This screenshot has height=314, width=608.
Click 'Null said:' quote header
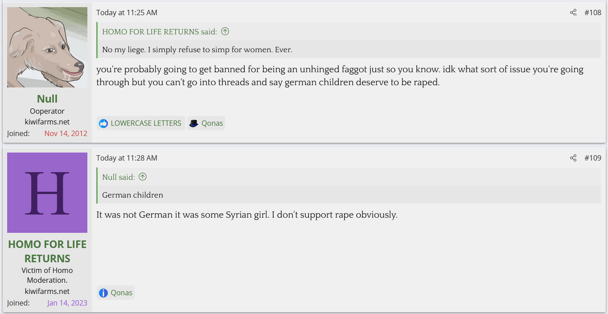118,177
